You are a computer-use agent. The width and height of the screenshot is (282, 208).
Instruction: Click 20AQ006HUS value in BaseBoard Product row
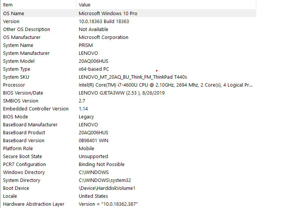(x=93, y=133)
